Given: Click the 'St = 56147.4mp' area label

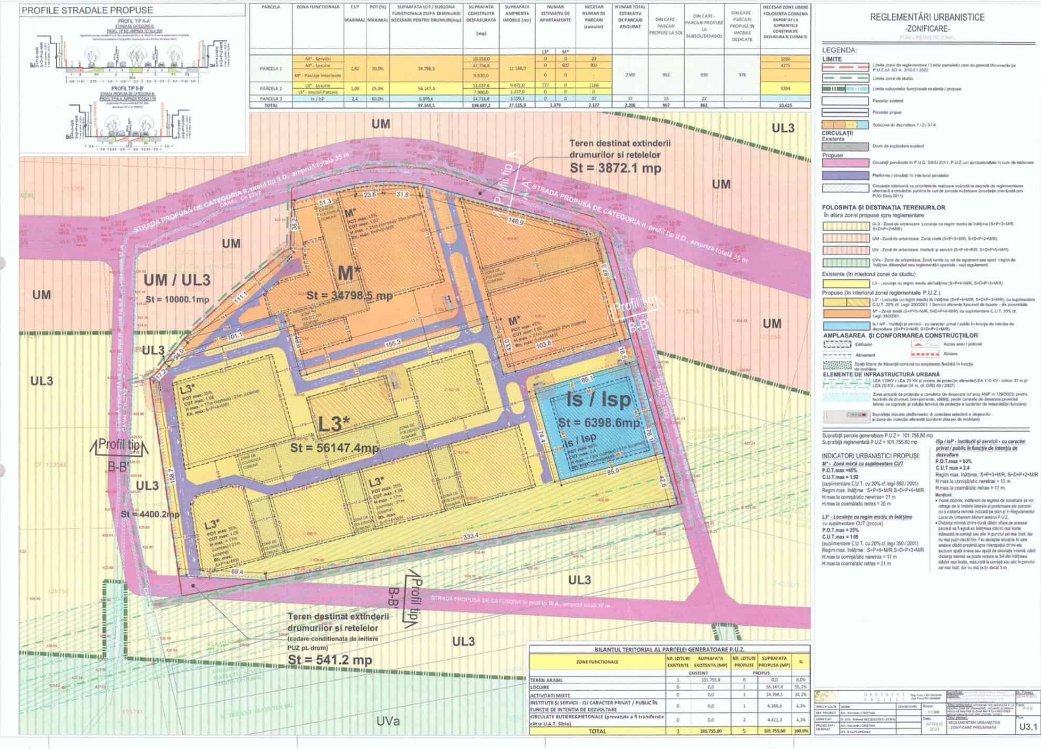Looking at the screenshot, I should [334, 448].
